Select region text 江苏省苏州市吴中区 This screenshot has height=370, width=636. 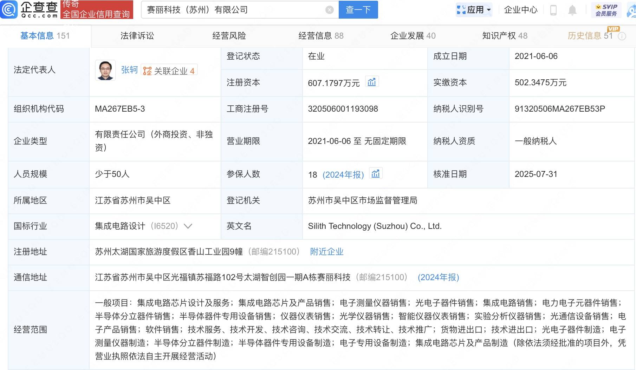tap(133, 200)
